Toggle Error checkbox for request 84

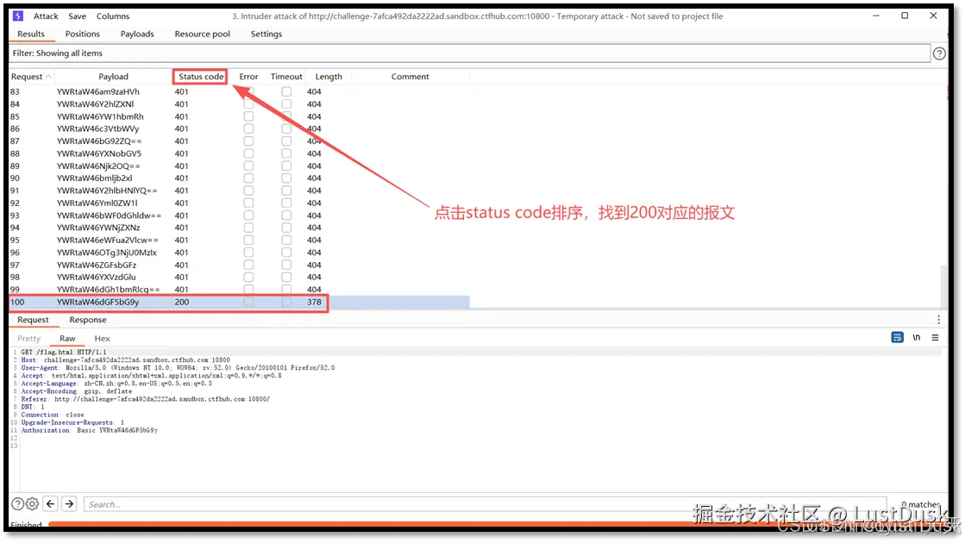coord(248,104)
